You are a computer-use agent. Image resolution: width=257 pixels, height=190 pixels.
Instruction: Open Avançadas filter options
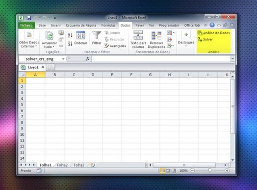[115, 46]
